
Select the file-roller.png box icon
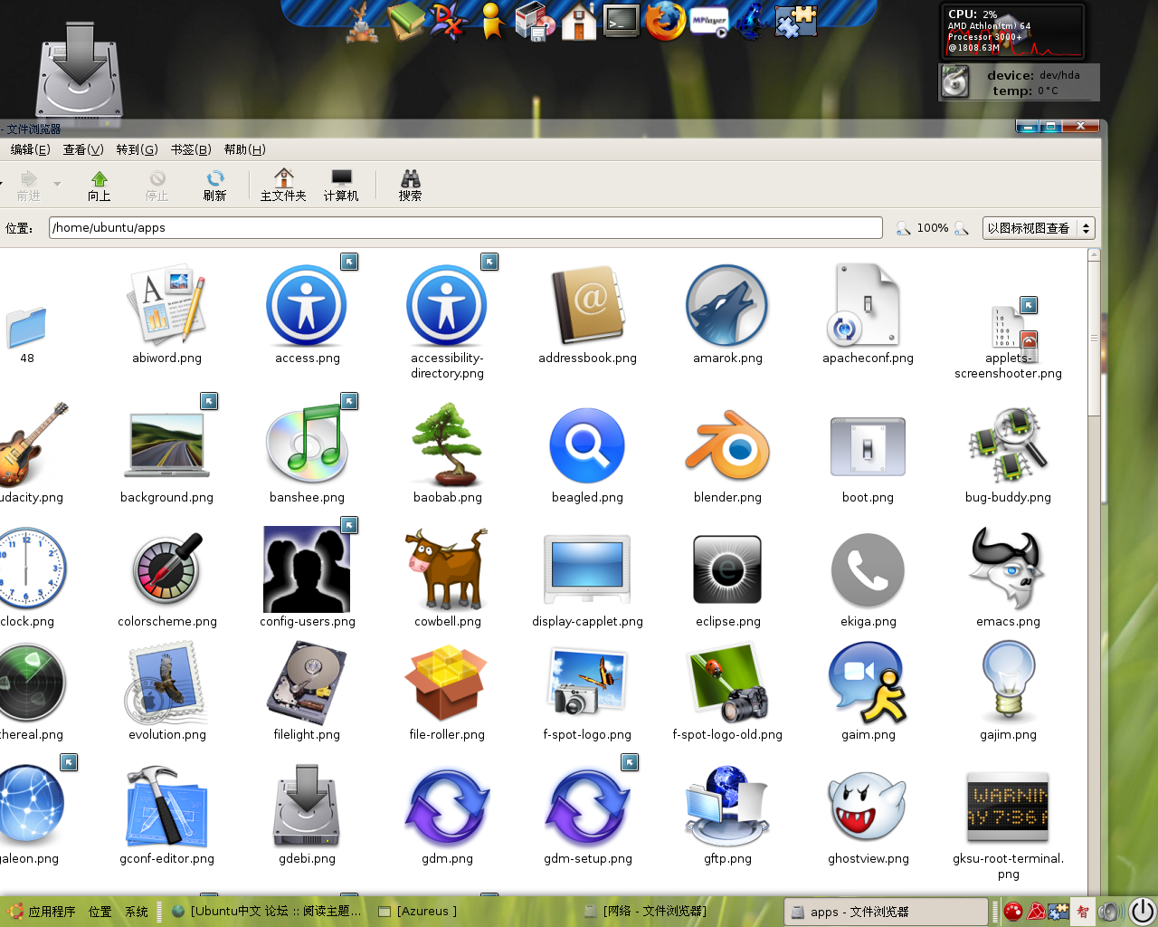pos(447,682)
